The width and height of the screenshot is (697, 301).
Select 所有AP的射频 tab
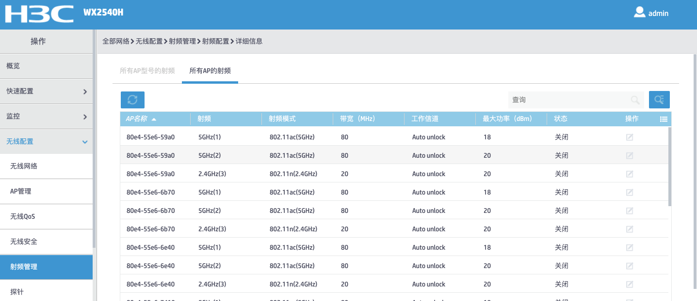point(210,71)
